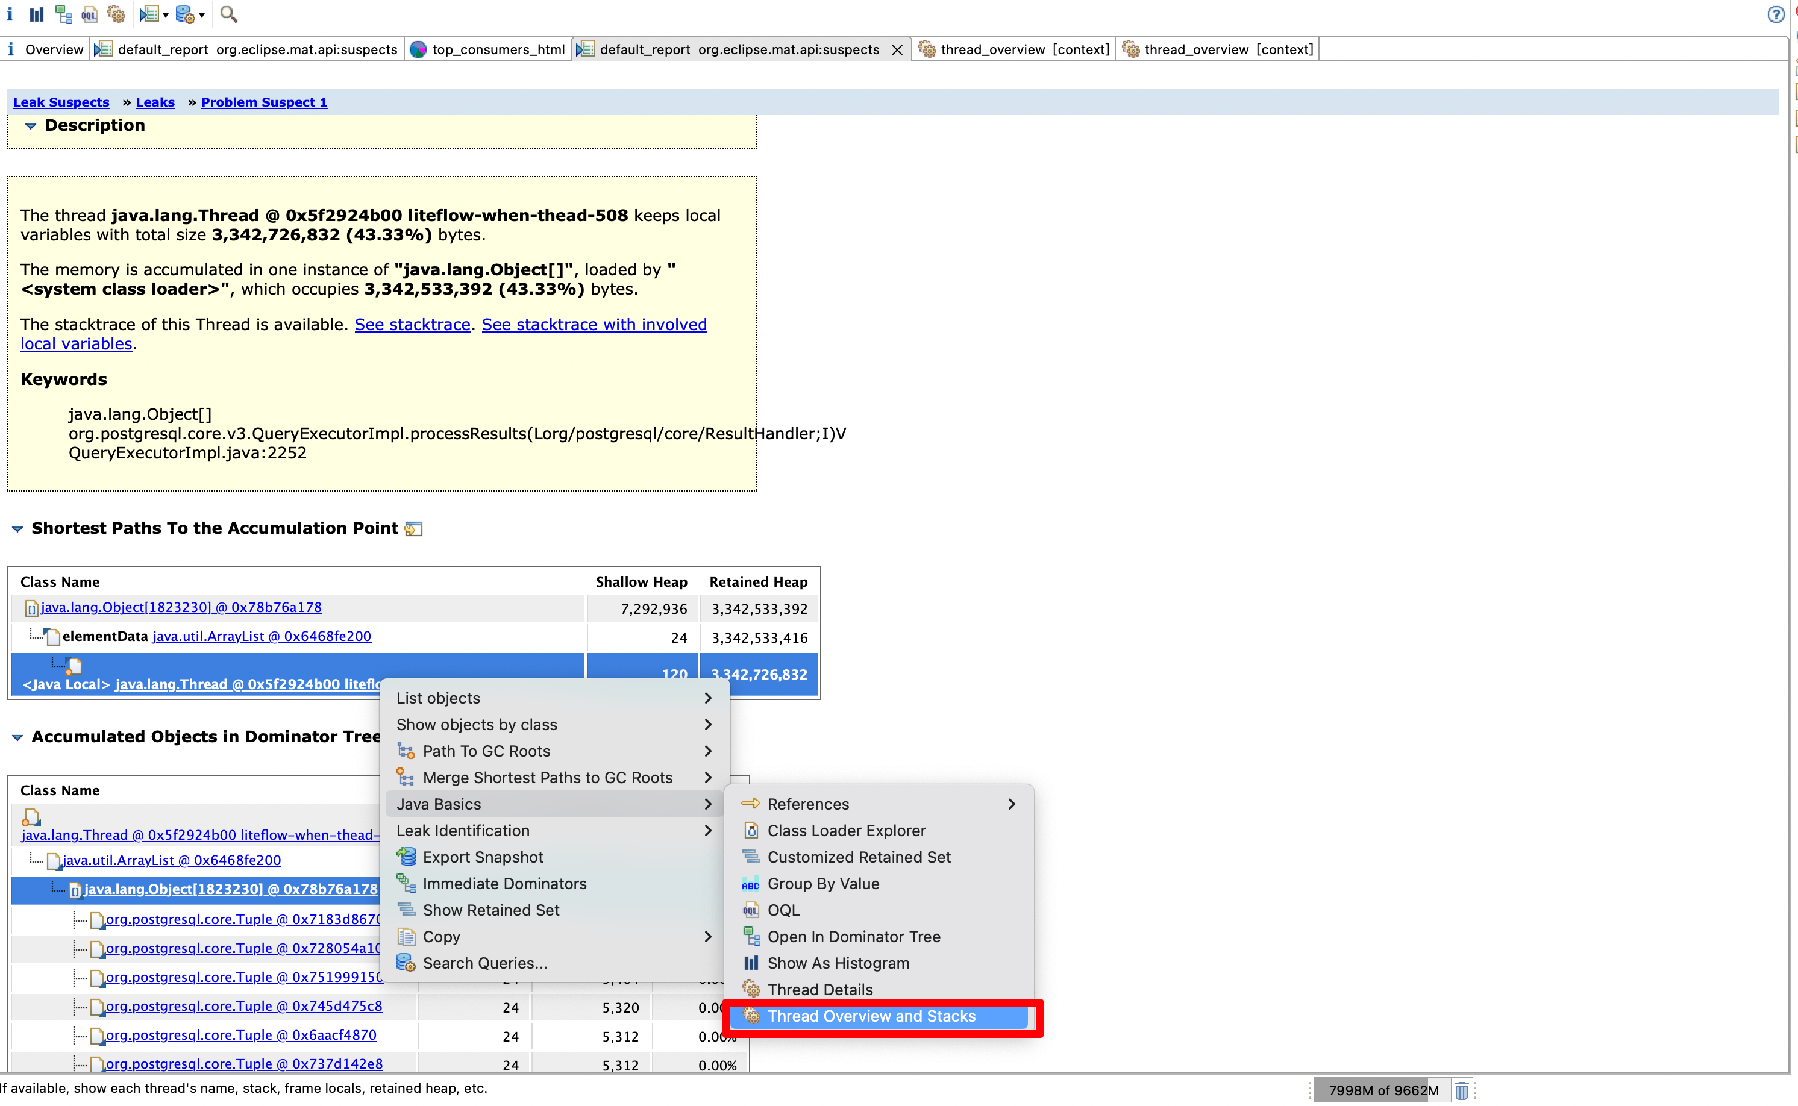Open elementData java.util.ArrayList @ 0x6468fe200 link
1798x1106 pixels.
coord(261,636)
